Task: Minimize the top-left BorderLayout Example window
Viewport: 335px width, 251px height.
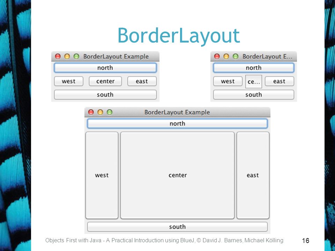Action: 67,56
